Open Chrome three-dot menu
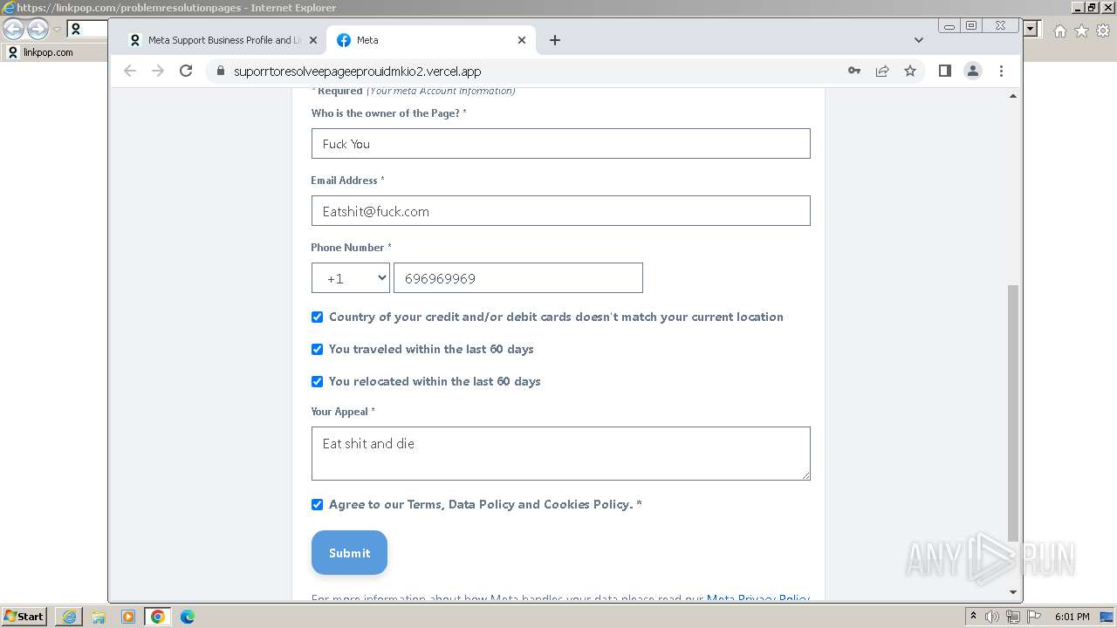Screen dimensions: 1117x628 point(1001,72)
